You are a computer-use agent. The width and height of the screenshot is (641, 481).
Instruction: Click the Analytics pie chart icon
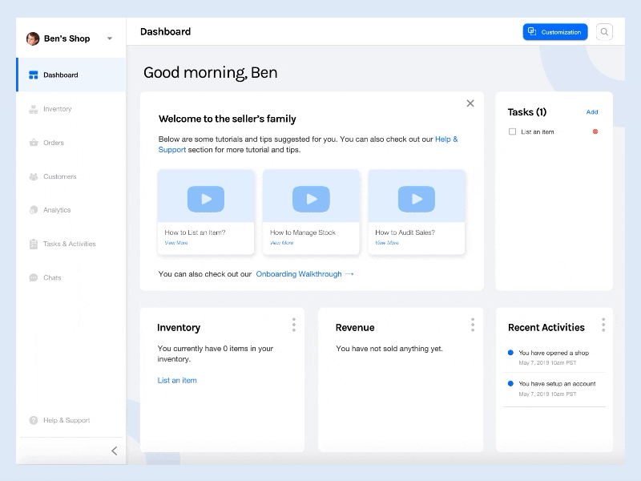[34, 210]
